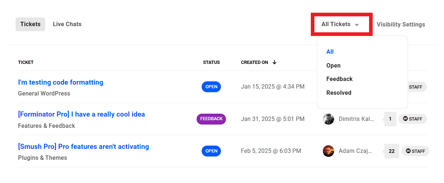The height and width of the screenshot is (183, 444).
Task: Switch to the Live Chats tab
Action: coord(67,24)
